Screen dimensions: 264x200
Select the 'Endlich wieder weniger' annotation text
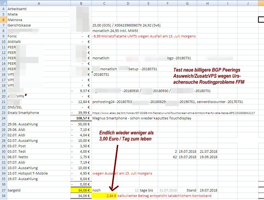click(126, 136)
